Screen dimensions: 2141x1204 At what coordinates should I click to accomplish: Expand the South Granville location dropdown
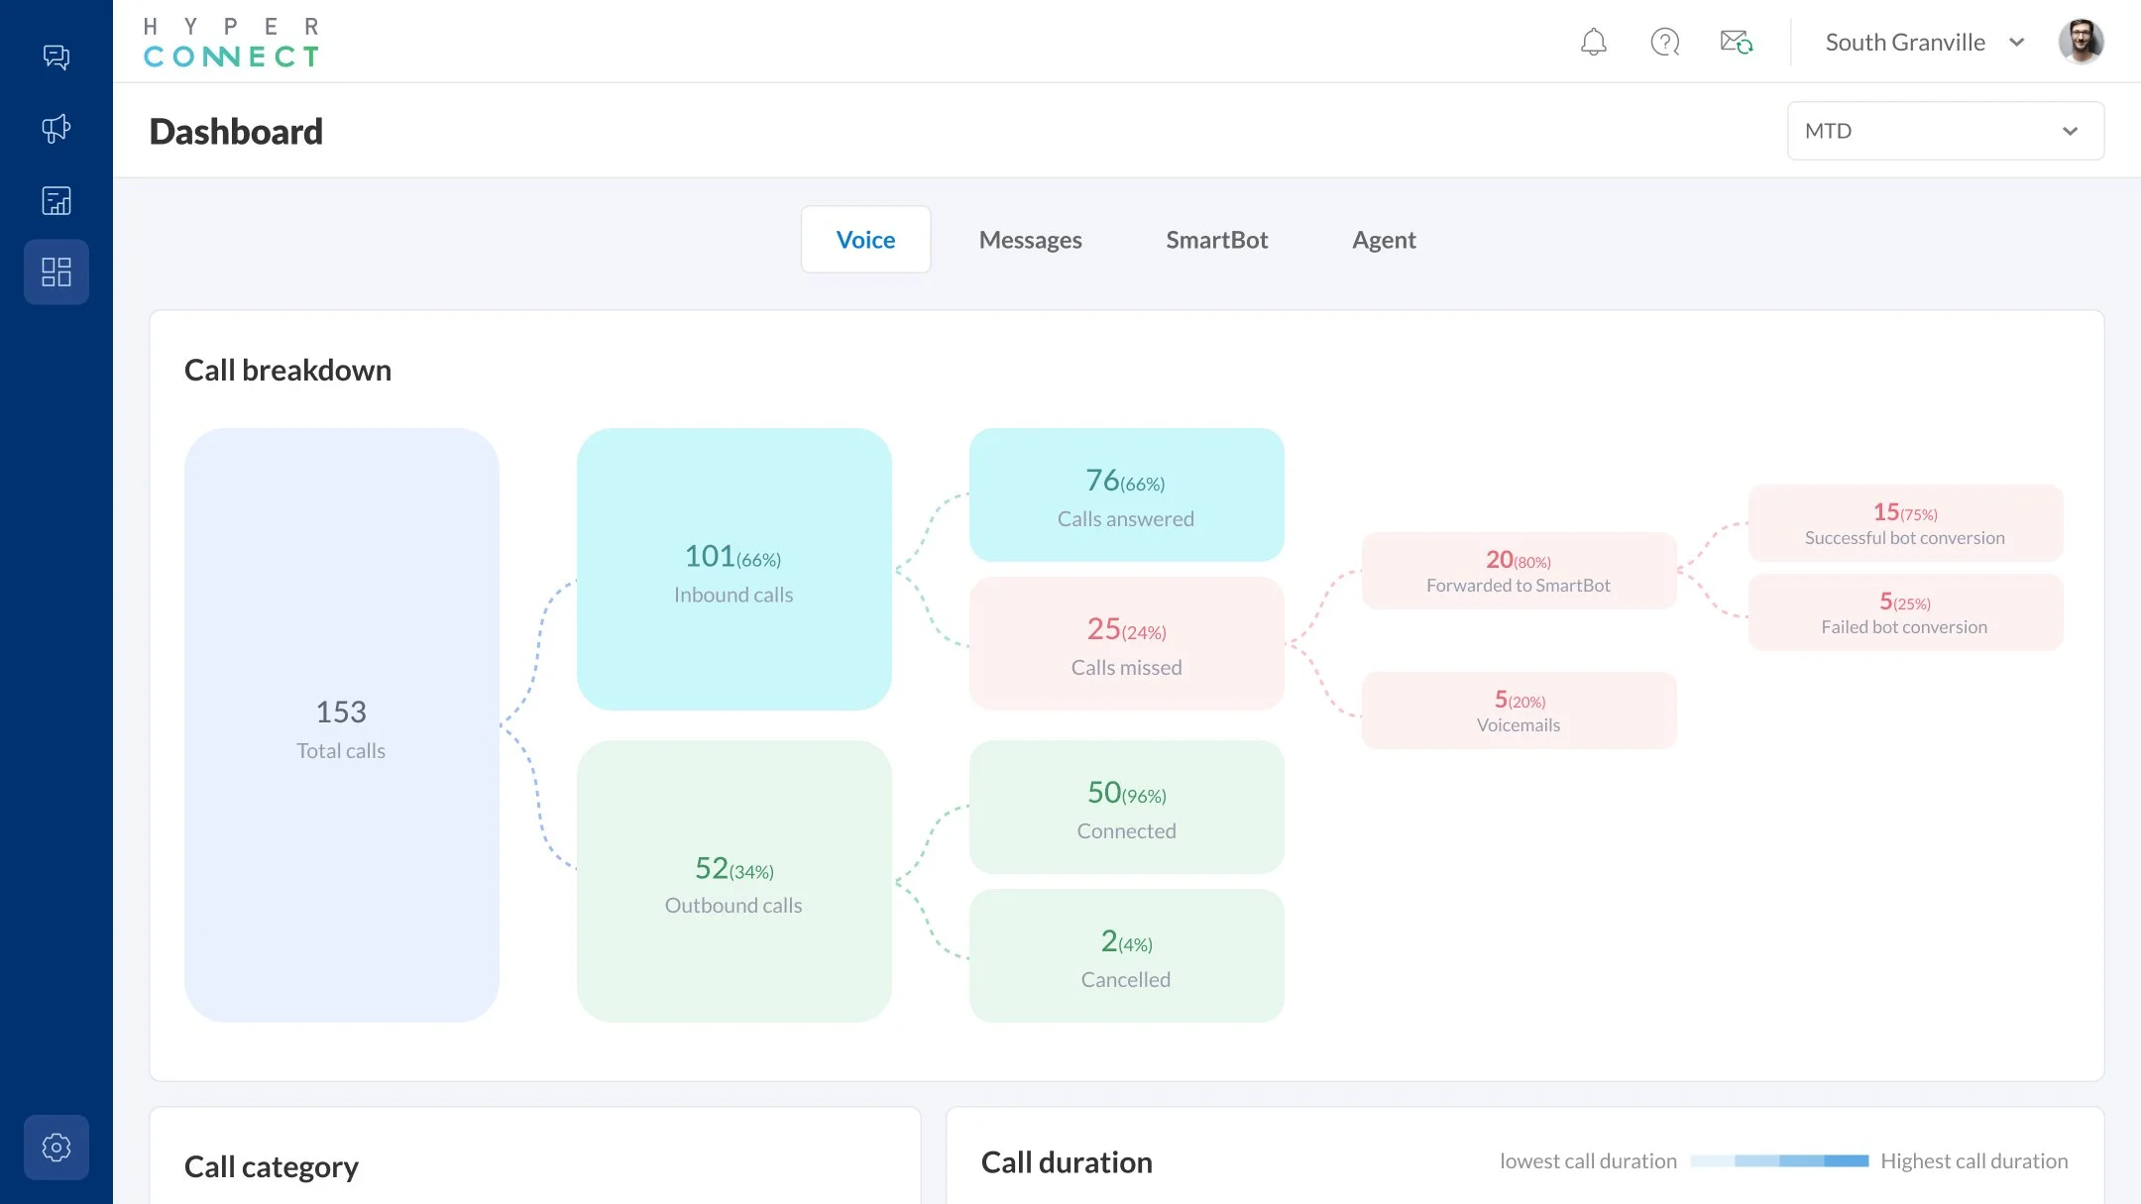(x=1904, y=43)
